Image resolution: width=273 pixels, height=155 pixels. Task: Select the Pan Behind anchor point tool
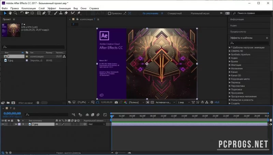point(32,13)
